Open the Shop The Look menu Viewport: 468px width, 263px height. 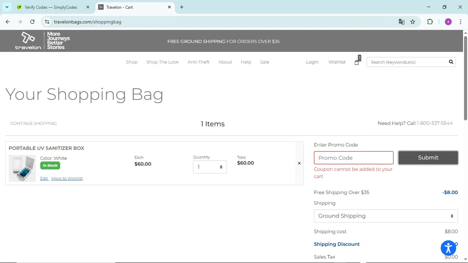[163, 62]
